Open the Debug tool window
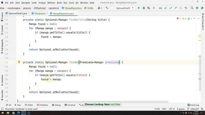The image size is (205, 115). (56, 105)
